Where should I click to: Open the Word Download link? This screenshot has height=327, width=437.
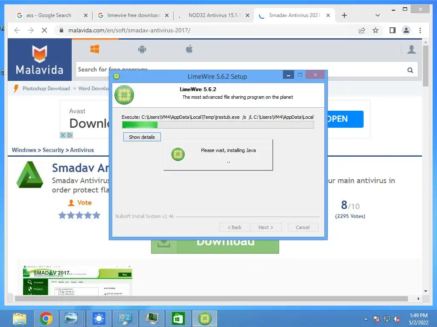pyautogui.click(x=93, y=89)
